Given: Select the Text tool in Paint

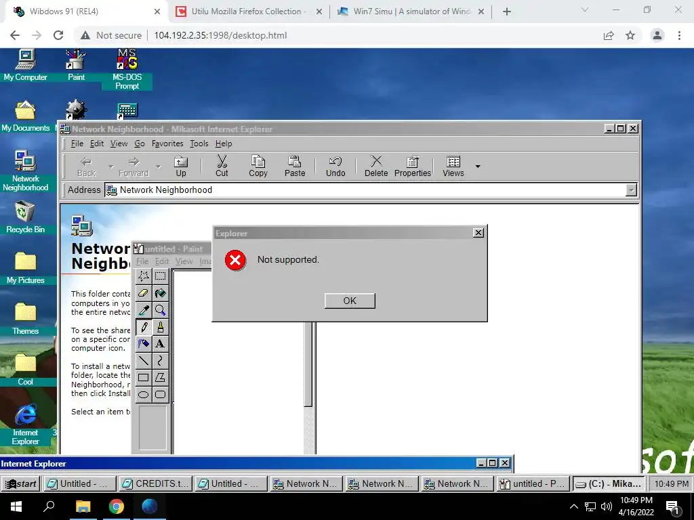Looking at the screenshot, I should (160, 344).
